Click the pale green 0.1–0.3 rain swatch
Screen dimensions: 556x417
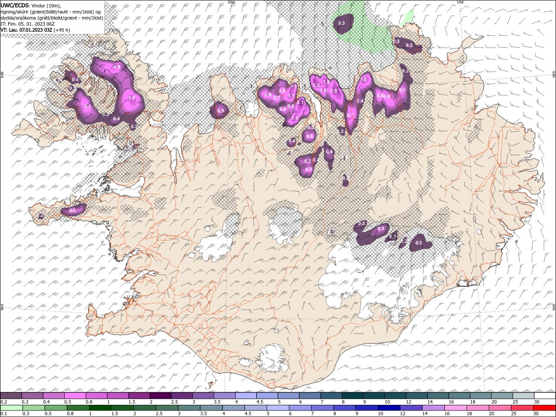coord(11,408)
